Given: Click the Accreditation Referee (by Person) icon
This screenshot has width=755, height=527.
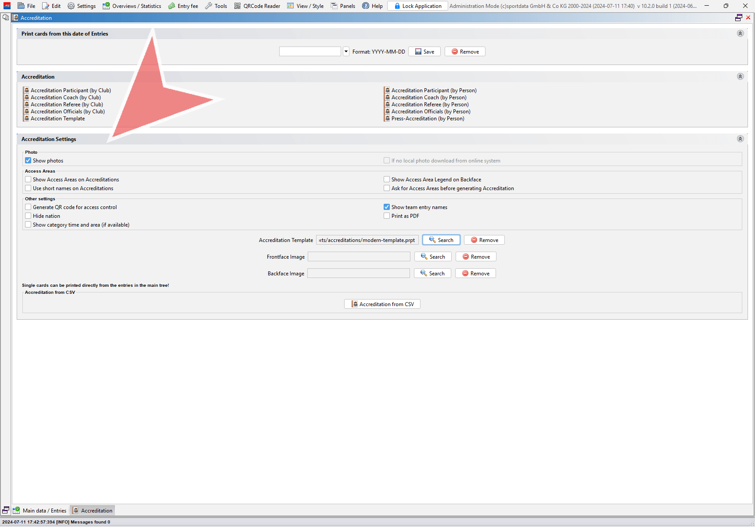Looking at the screenshot, I should coord(387,105).
